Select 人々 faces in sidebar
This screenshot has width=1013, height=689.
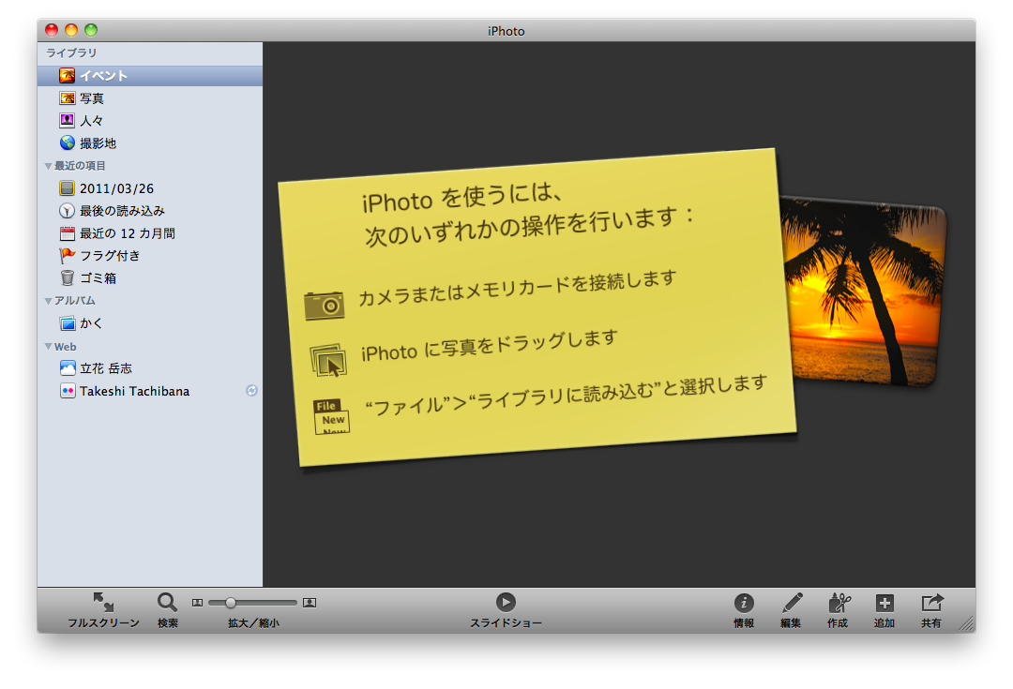coord(91,121)
